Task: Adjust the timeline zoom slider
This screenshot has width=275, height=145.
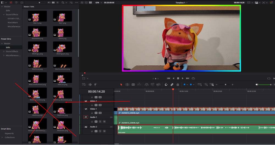Action: (x=226, y=85)
